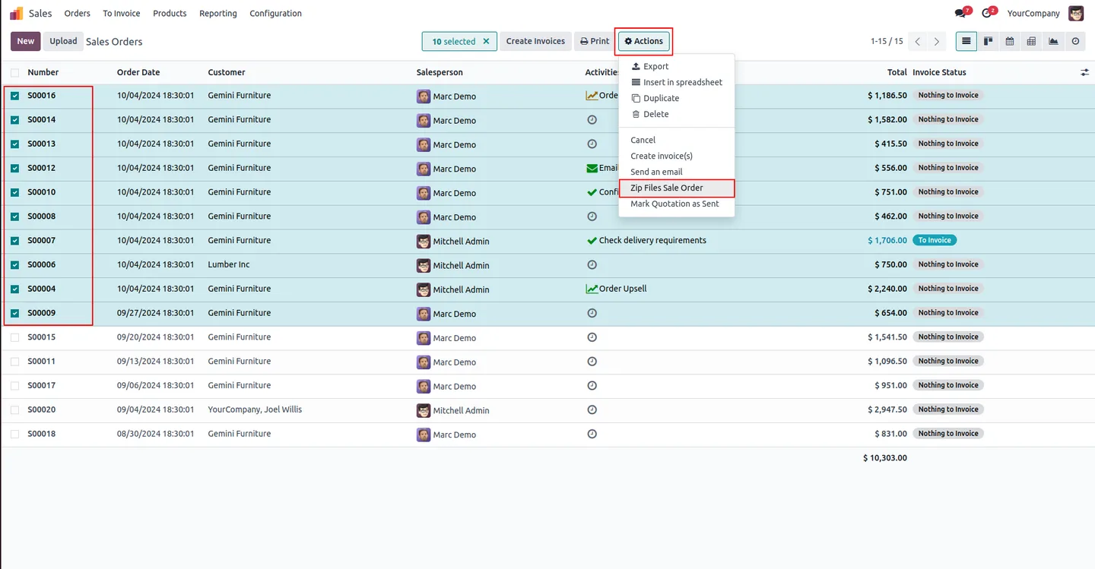Viewport: 1095px width, 569px height.
Task: Click the Create Invoices button
Action: (x=535, y=41)
